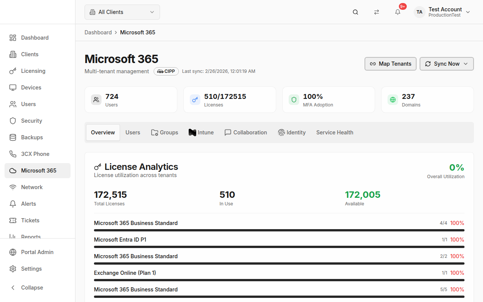Click the Microsoft Entra ID P1 license name
The height and width of the screenshot is (302, 483).
click(120, 240)
